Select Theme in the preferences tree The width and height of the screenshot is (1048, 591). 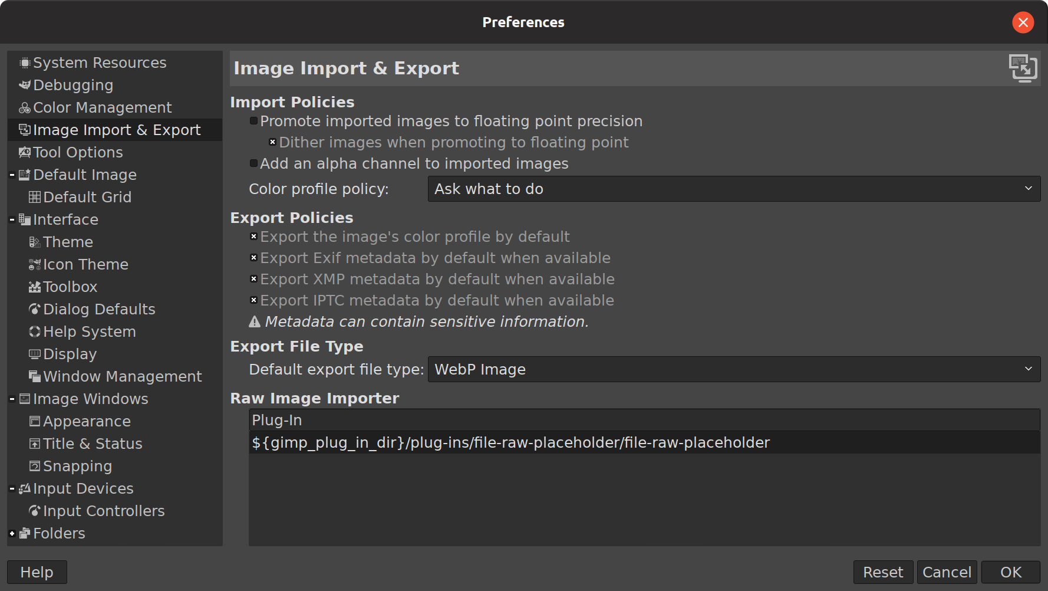click(x=68, y=242)
